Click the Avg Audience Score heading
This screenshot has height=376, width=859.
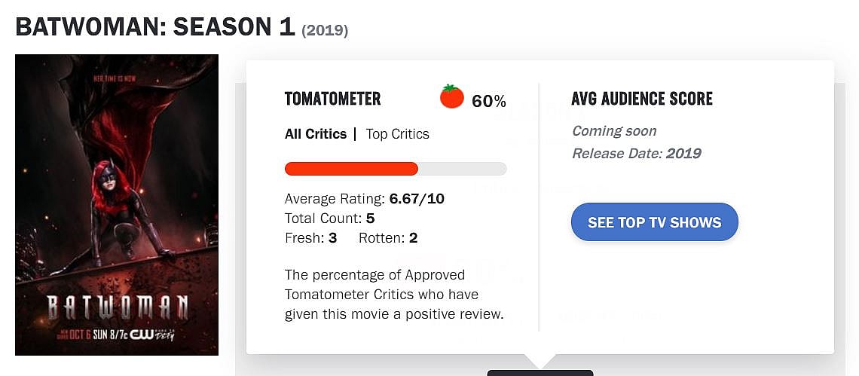pos(642,99)
